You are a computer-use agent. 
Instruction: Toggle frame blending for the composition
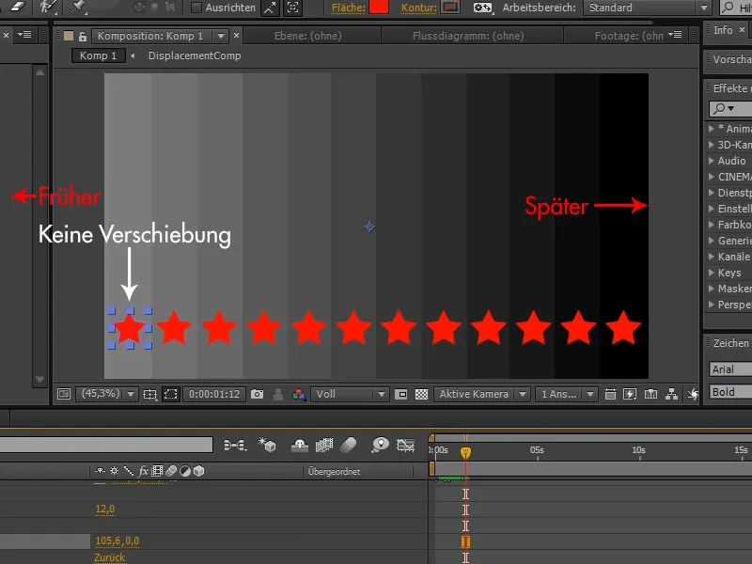tap(324, 446)
